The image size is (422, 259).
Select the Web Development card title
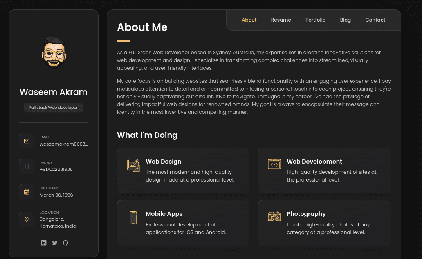314,162
